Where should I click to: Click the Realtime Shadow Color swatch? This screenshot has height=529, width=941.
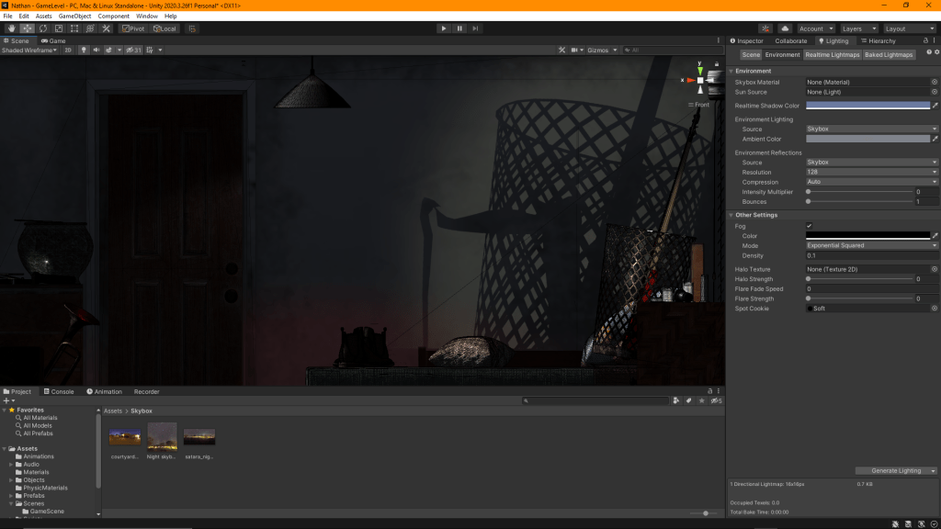pos(867,106)
